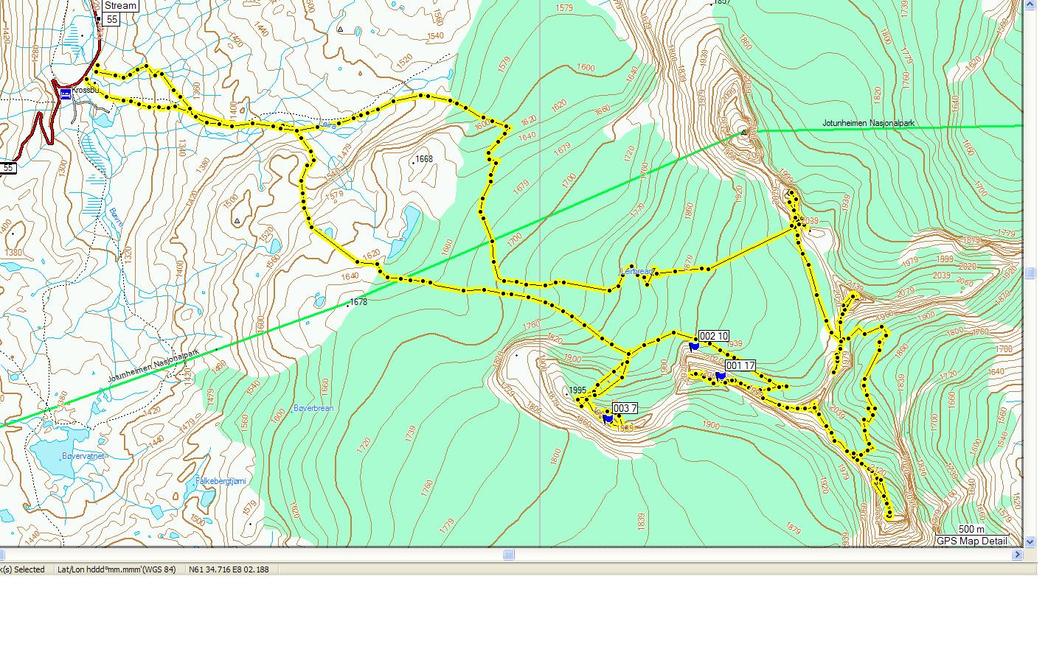Click the horizontal scrollbar thumb
Screen dimensions: 1062x663
click(x=508, y=555)
